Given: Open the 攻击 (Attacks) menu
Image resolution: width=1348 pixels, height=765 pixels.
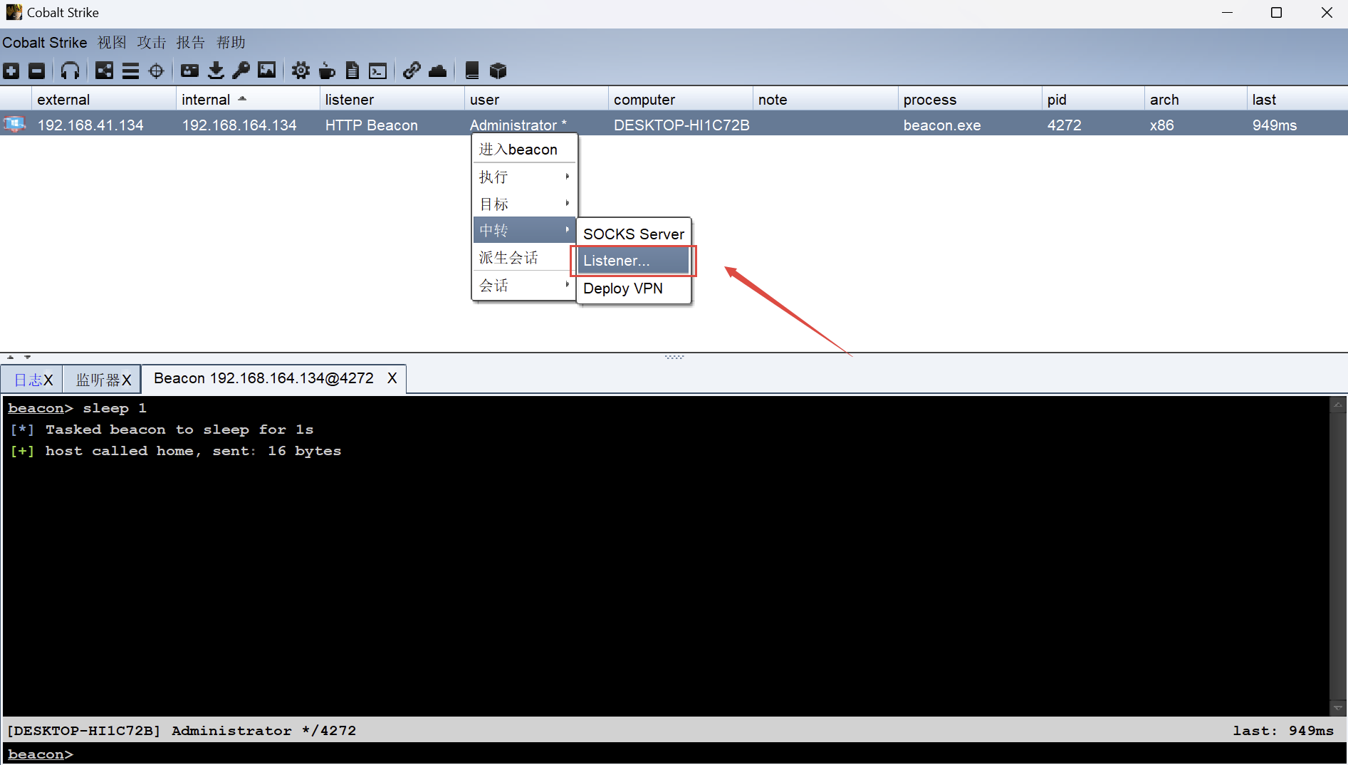Looking at the screenshot, I should tap(152, 43).
